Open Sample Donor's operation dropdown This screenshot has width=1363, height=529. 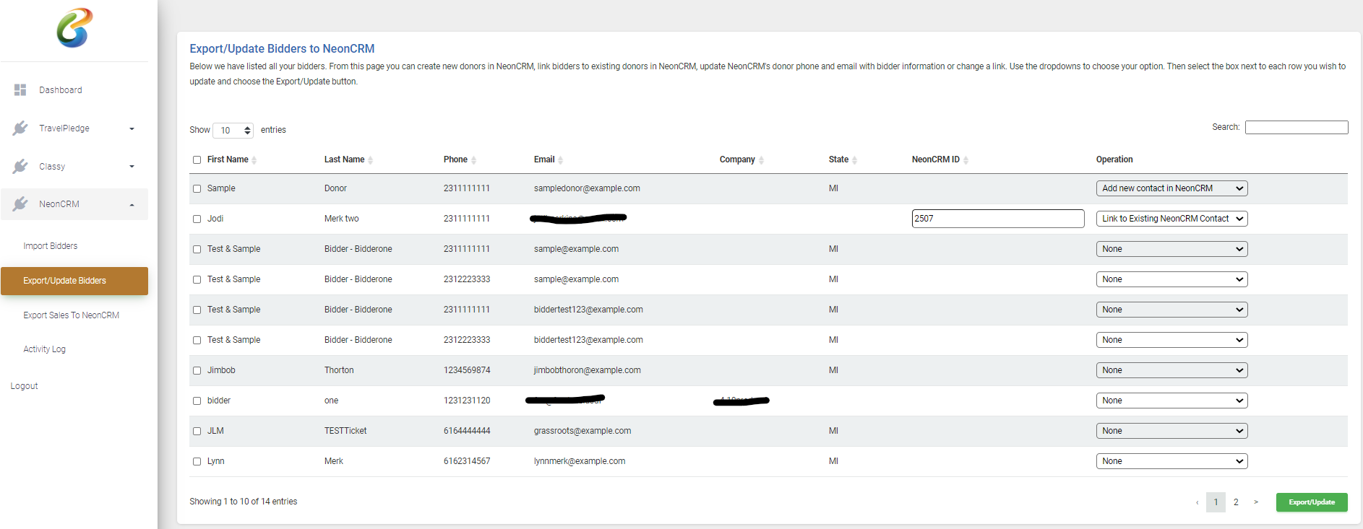1171,188
